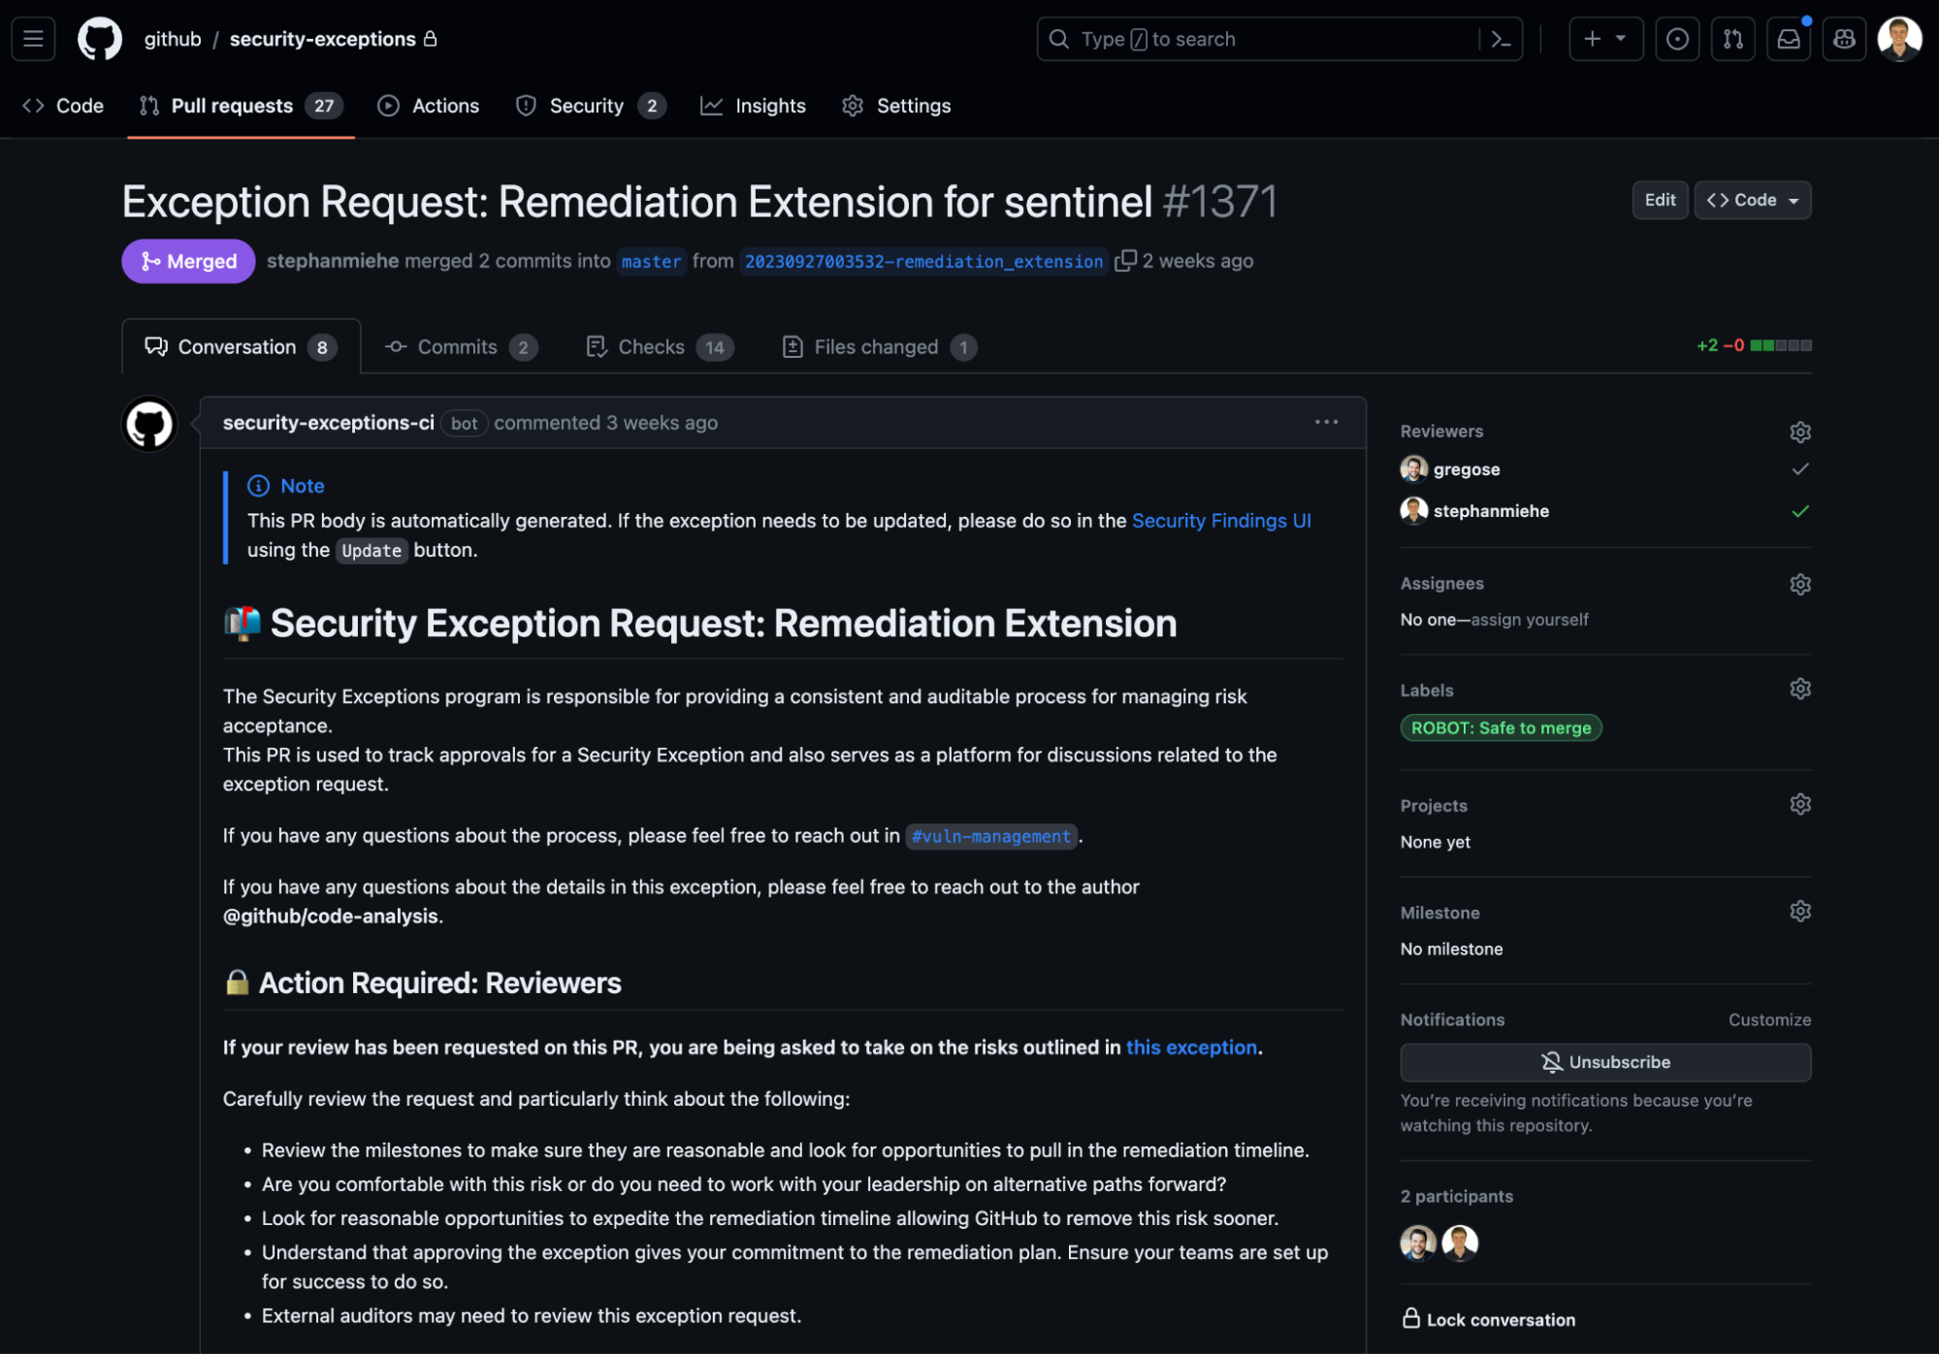Open the inbox notifications icon
Screen dimensions: 1939x1354
[x=1789, y=39]
